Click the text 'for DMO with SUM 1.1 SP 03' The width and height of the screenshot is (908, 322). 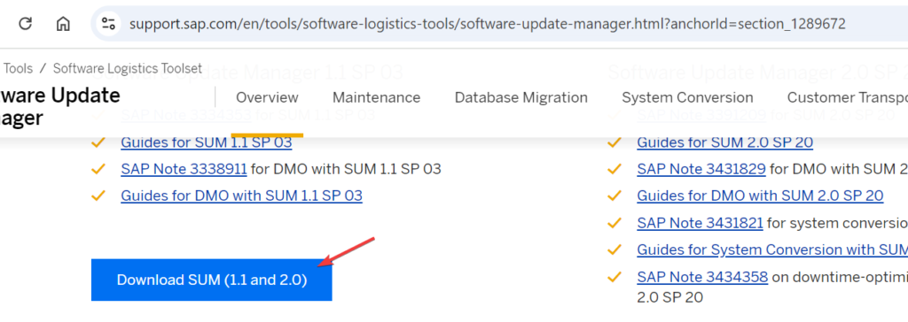tap(346, 169)
